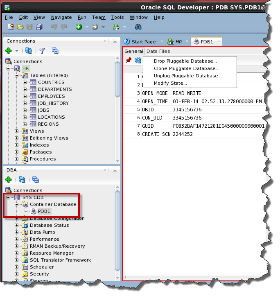
Task: Click the Open folder toolbar icon
Action: (20, 27)
